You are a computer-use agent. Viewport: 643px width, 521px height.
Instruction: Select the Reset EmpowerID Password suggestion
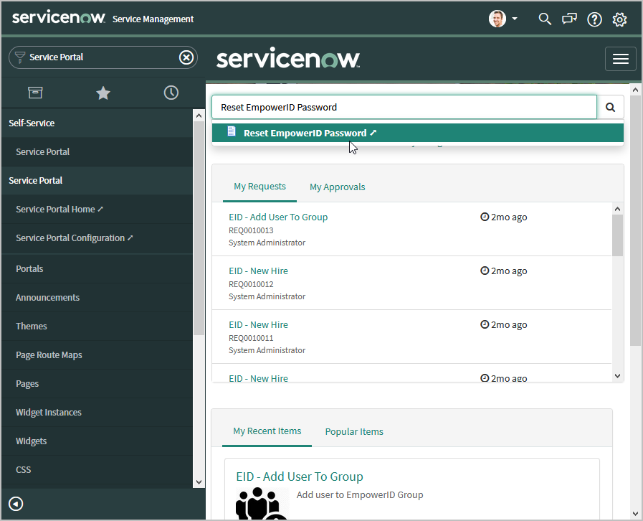coord(305,133)
